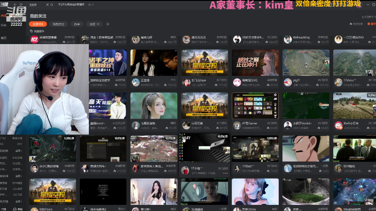The height and width of the screenshot is (211, 376).
Task: Click the 余小C avatar on its card
Action: point(34,168)
